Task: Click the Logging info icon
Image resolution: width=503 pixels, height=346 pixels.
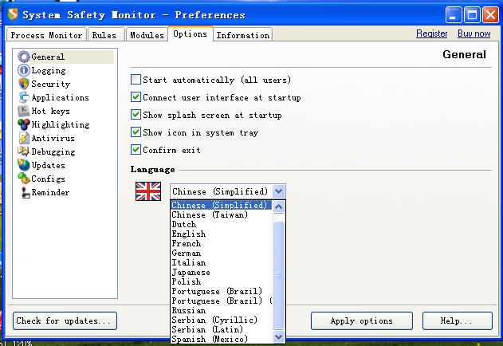Action: (24, 70)
